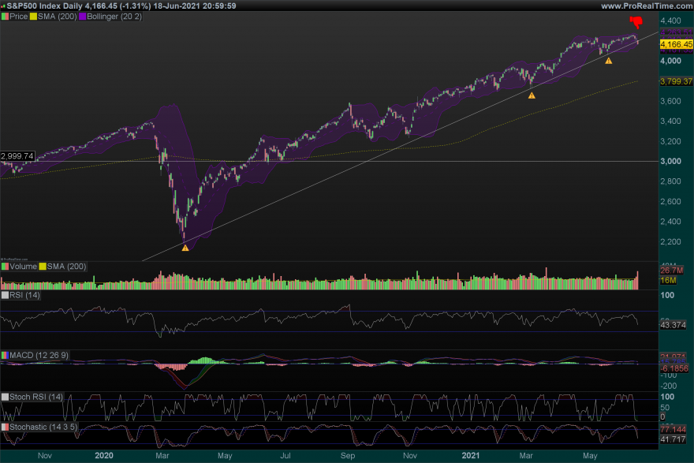This screenshot has width=694, height=463.
Task: Click the 4,000 price axis value
Action: 670,61
